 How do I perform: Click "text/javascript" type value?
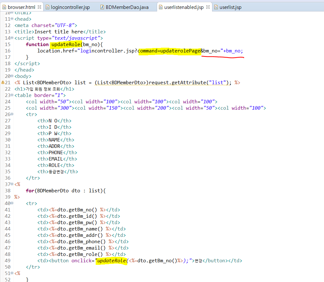click(x=76, y=38)
